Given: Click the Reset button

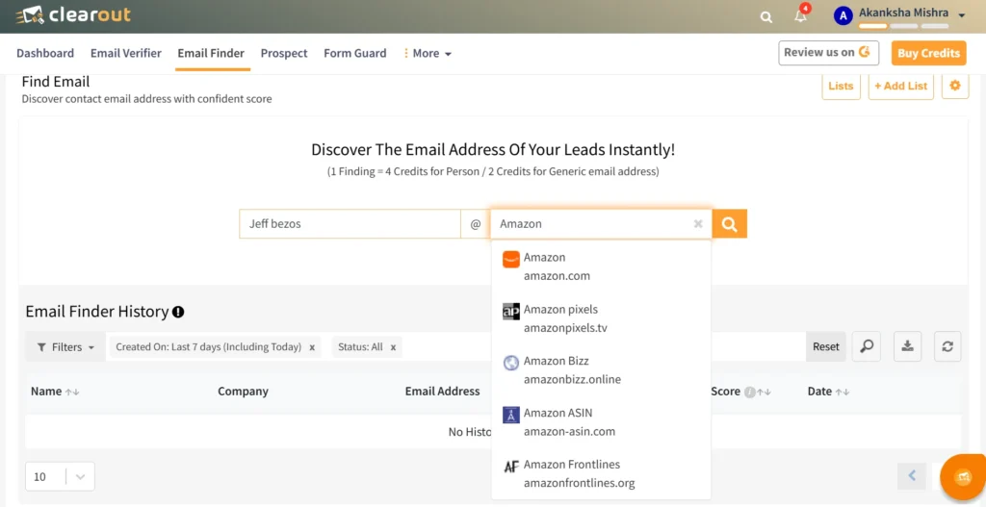Looking at the screenshot, I should click(825, 346).
